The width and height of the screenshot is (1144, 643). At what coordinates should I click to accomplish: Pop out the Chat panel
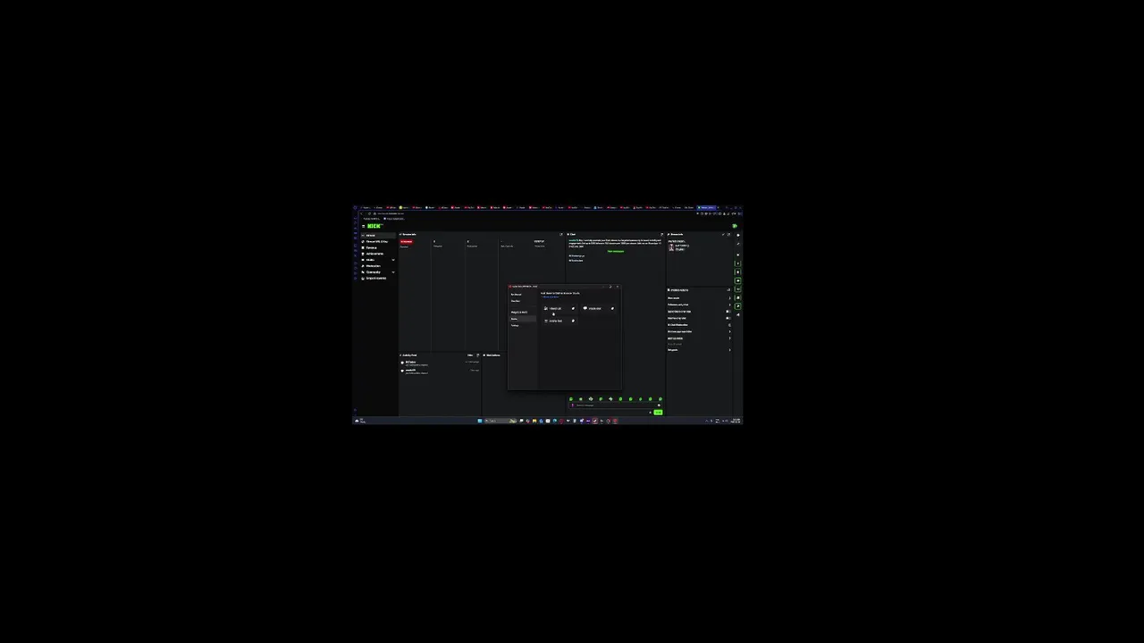pyautogui.click(x=661, y=235)
